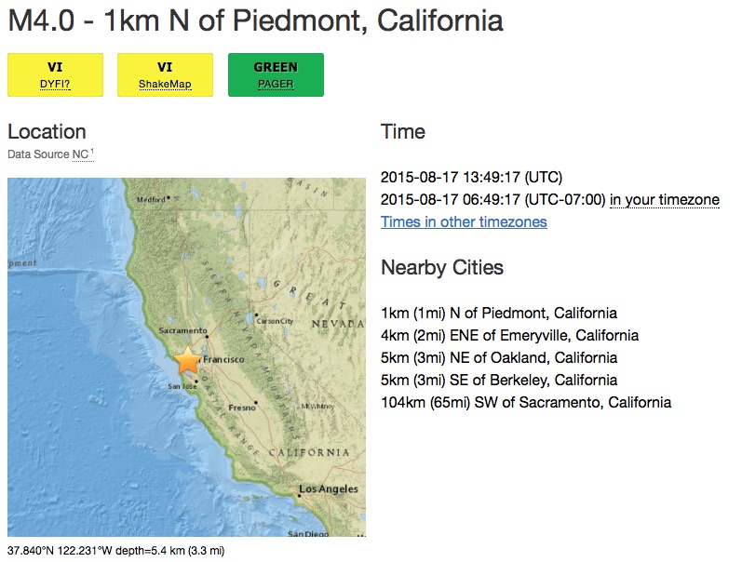Open the yellow ShakeMap badge
Image resolution: width=742 pixels, height=562 pixels.
pyautogui.click(x=165, y=75)
